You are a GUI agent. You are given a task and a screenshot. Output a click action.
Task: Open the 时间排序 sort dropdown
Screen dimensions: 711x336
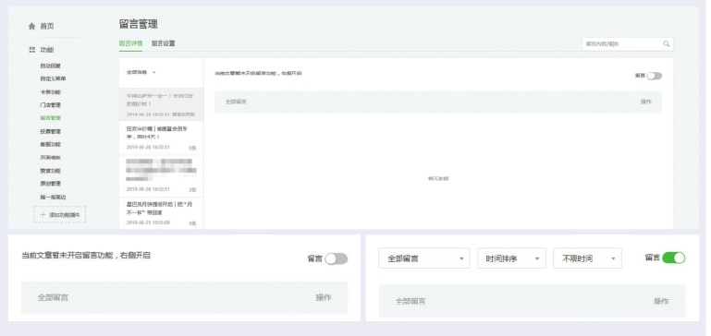tap(512, 258)
